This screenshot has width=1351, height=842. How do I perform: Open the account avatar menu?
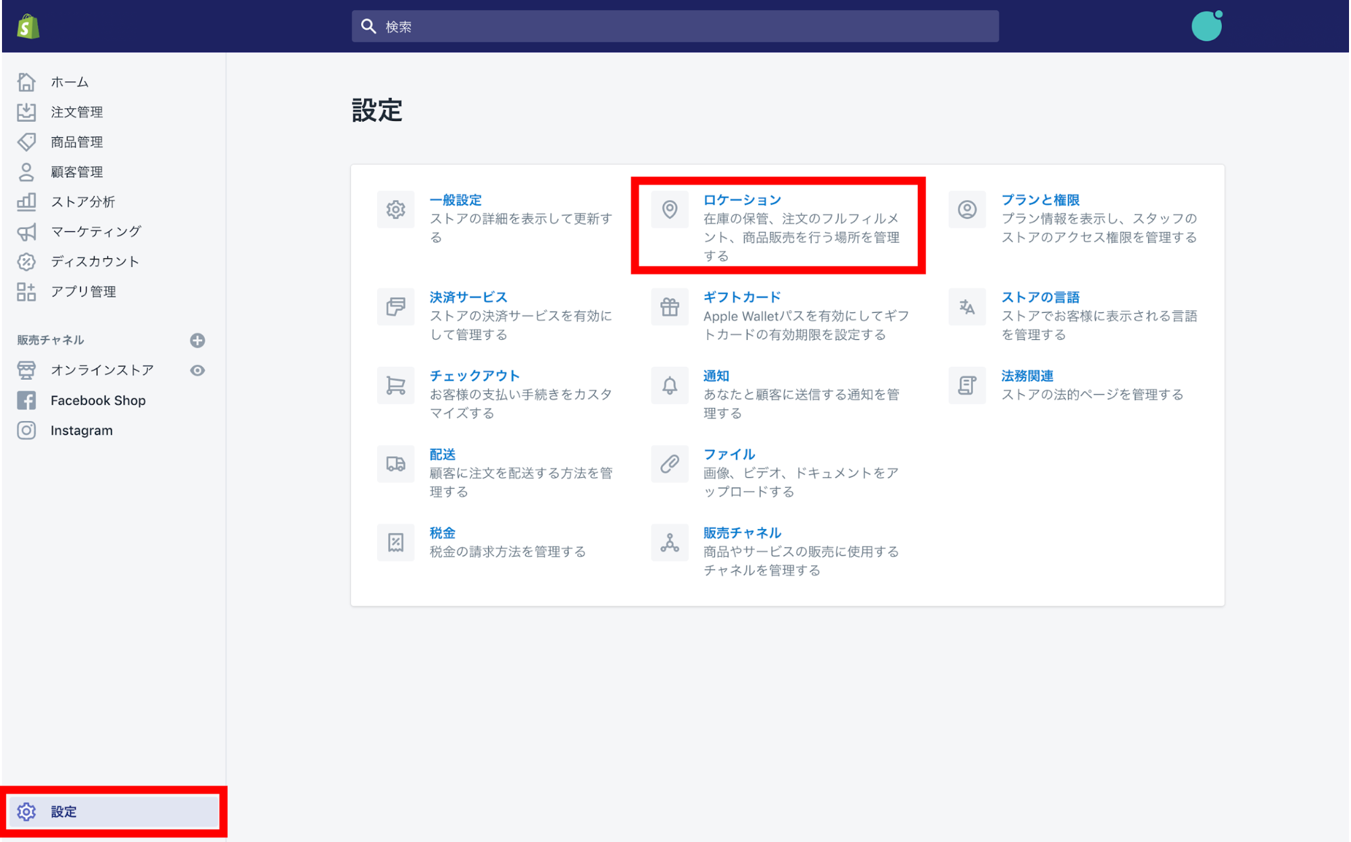[1206, 26]
